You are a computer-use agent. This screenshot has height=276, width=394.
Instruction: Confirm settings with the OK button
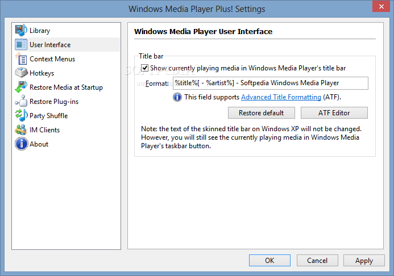(x=269, y=261)
